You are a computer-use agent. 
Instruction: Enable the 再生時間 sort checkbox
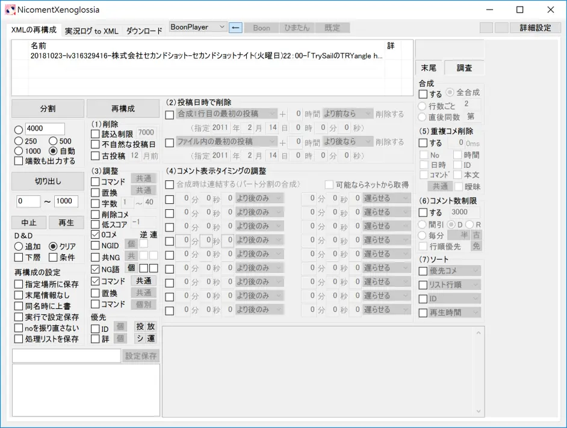423,313
